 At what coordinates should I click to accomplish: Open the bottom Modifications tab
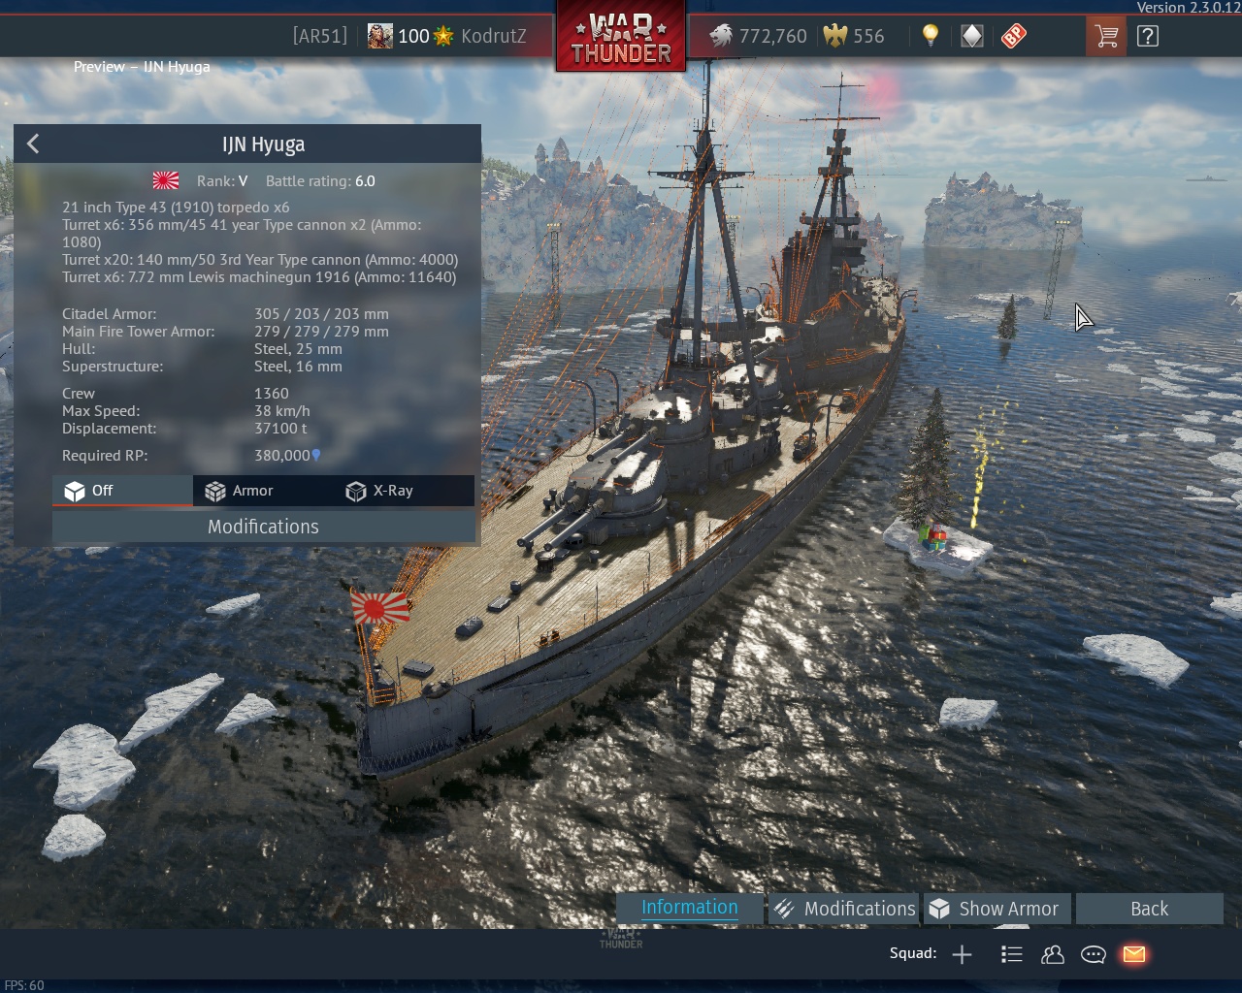844,909
